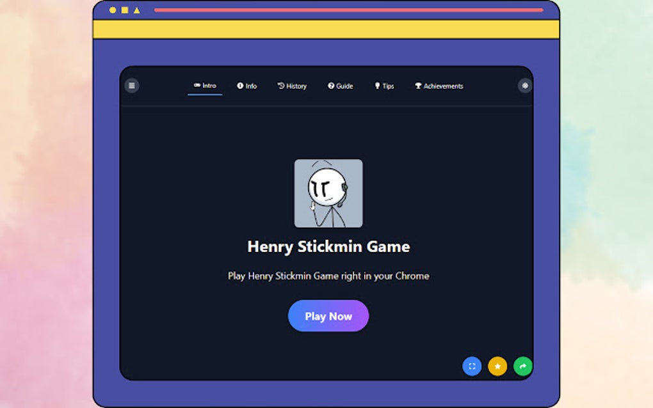The height and width of the screenshot is (408, 653).
Task: Open the settings gear icon
Action: click(525, 86)
